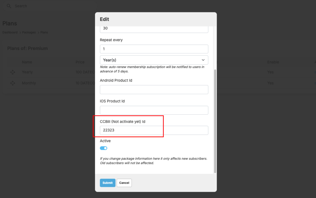
Task: Toggle the Active switch off
Action: click(x=103, y=148)
